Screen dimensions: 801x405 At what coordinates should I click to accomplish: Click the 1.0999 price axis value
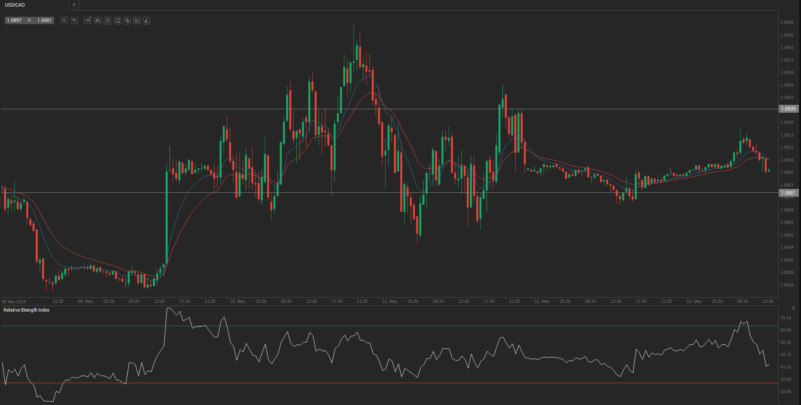tap(787, 22)
